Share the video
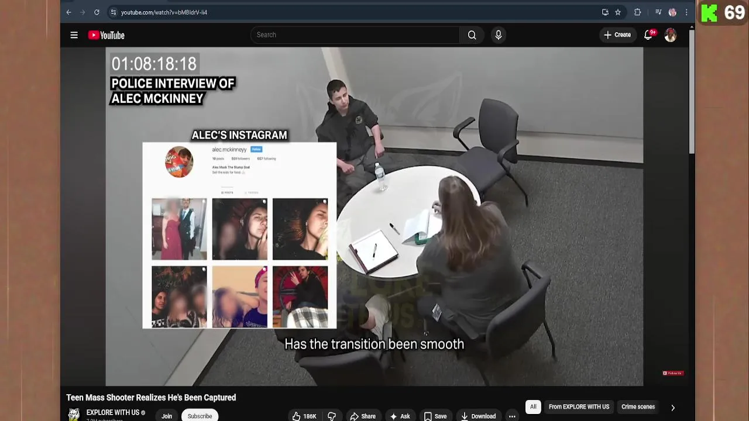This screenshot has width=749, height=421. tap(363, 416)
